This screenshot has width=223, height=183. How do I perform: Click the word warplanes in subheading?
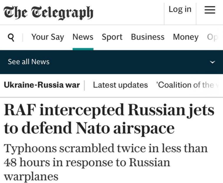[x=31, y=176]
